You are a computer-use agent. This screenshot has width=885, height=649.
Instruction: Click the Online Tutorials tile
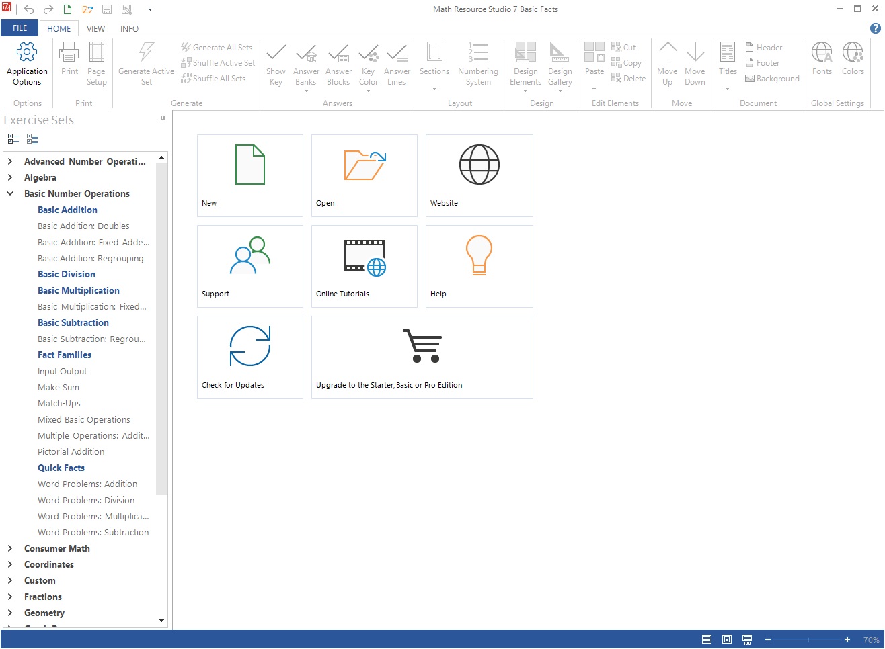pyautogui.click(x=364, y=266)
